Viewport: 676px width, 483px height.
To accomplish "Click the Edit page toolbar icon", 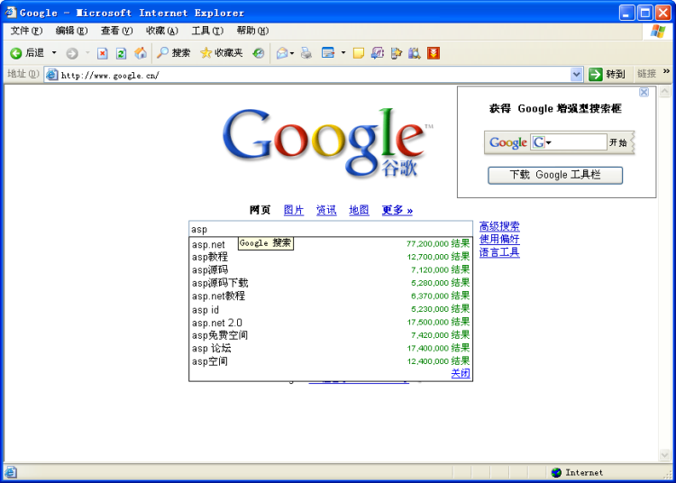I will (x=328, y=53).
